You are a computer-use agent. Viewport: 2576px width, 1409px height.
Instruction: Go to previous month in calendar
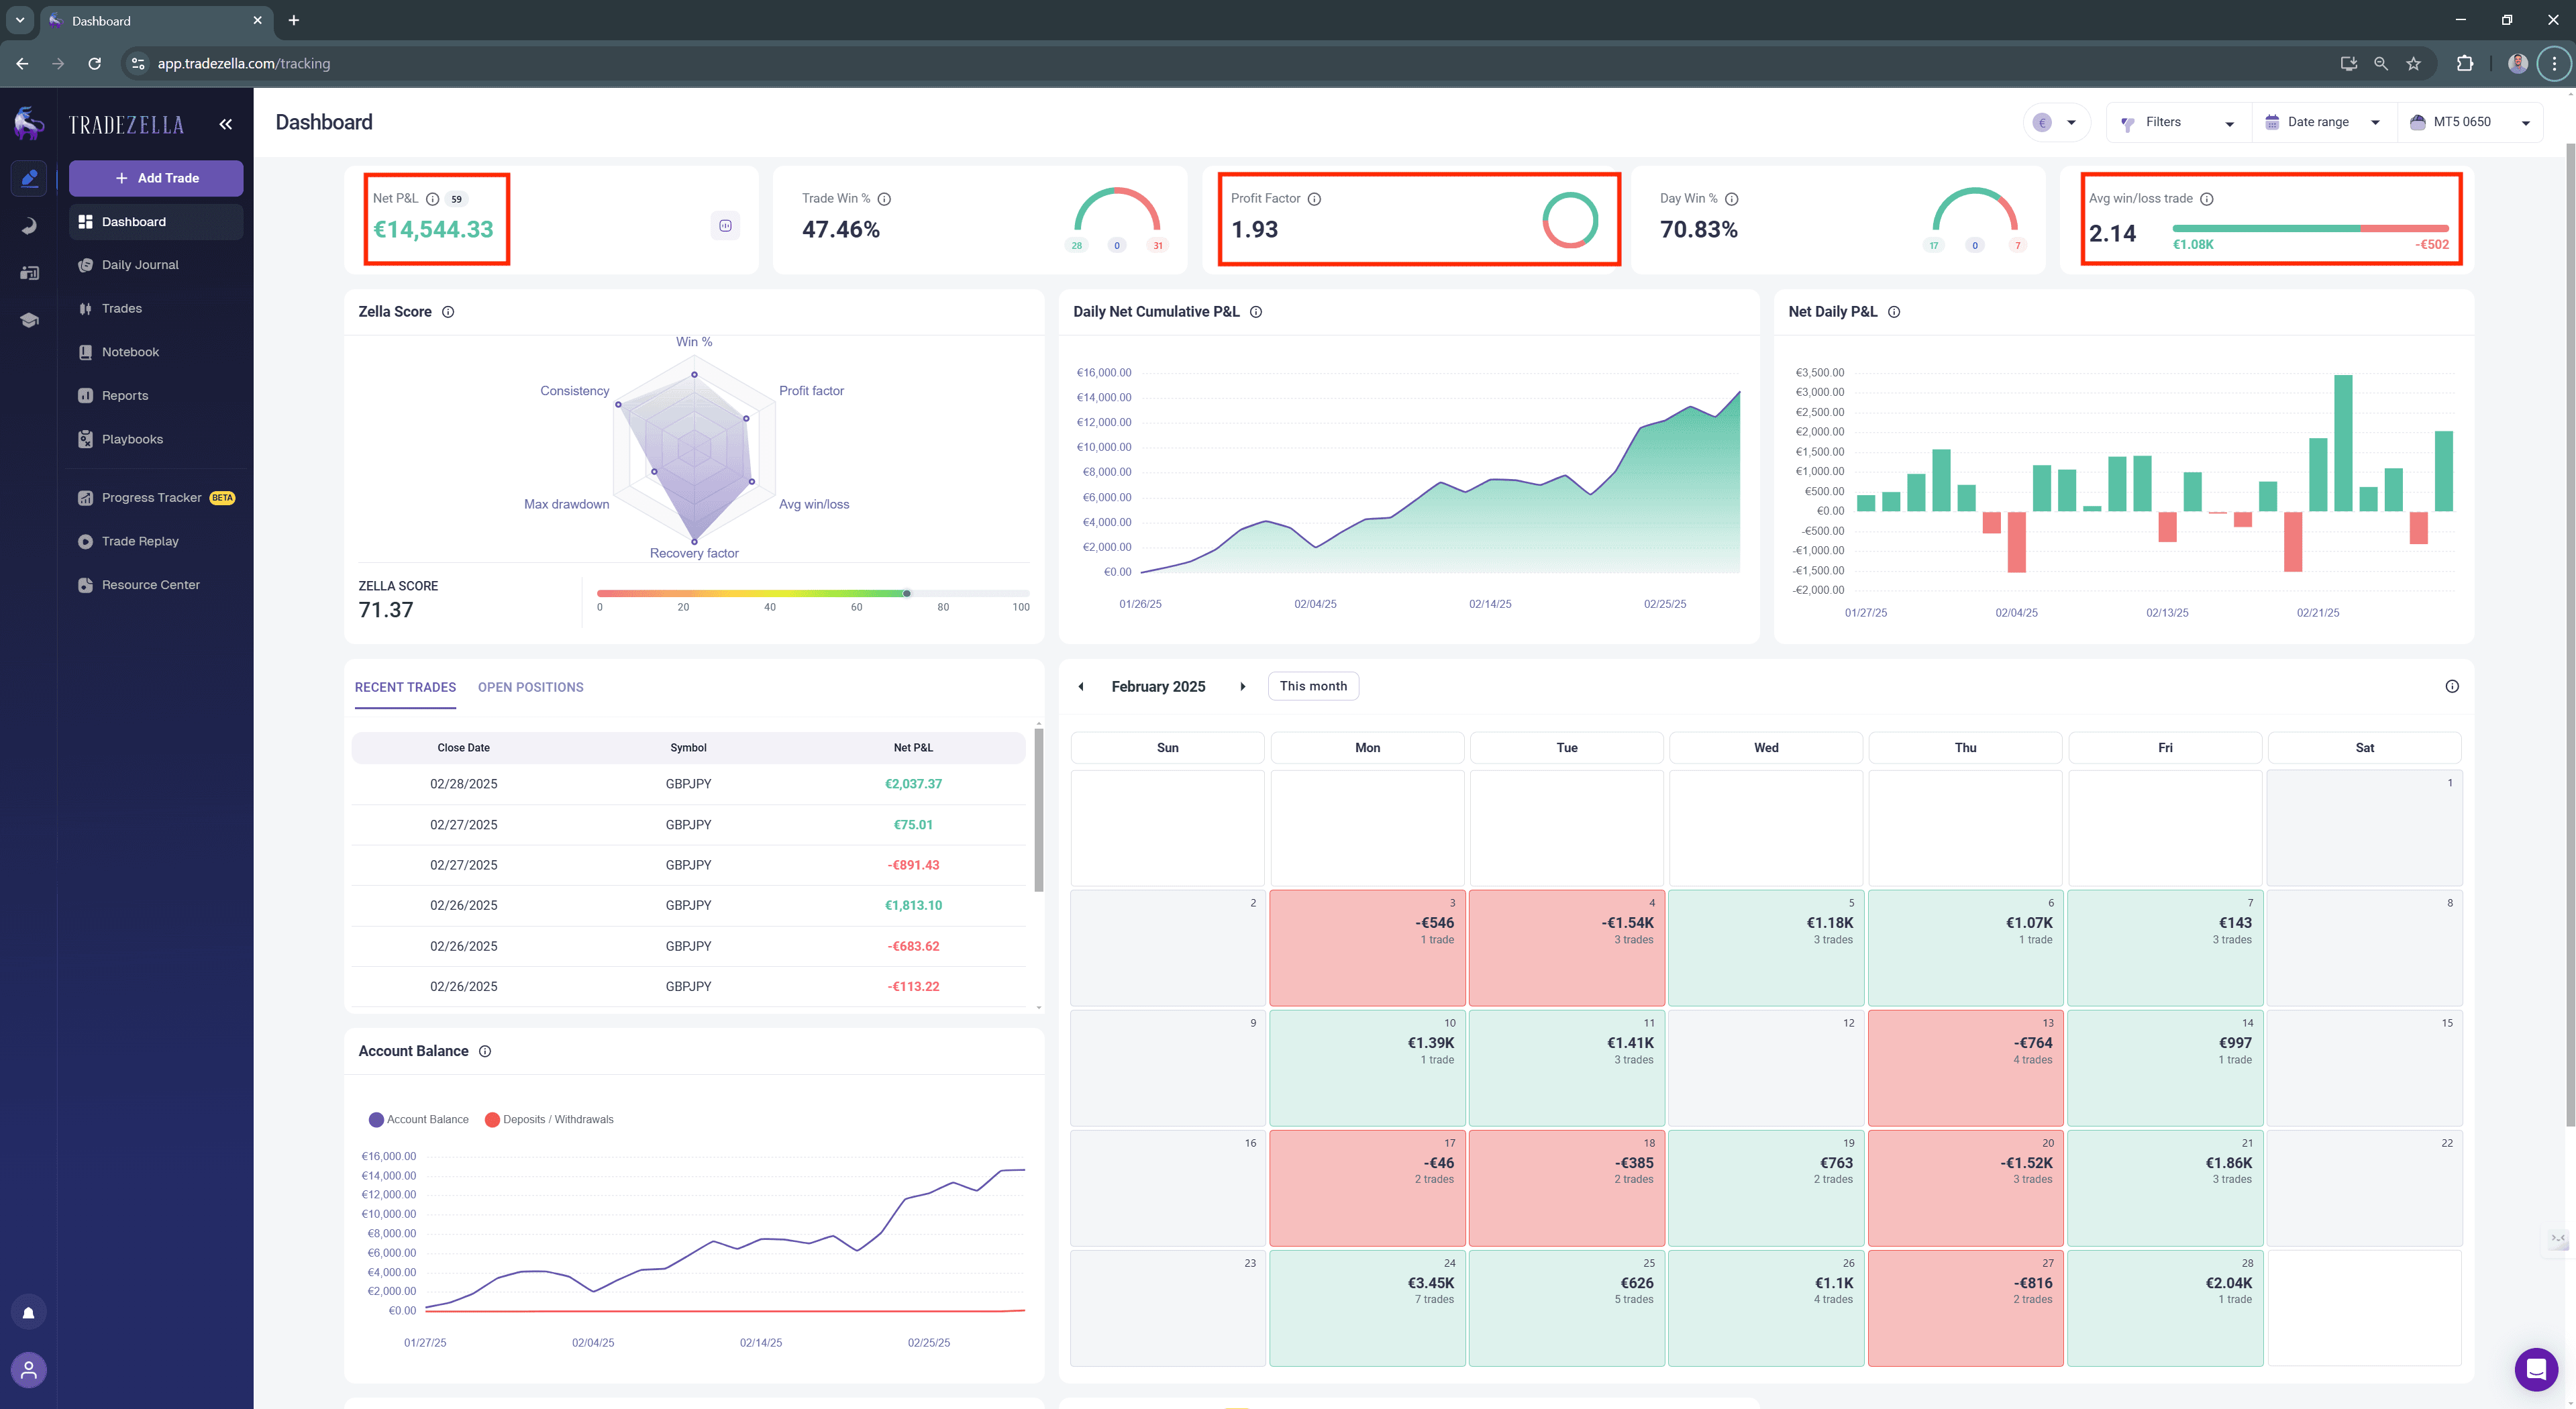[x=1081, y=686]
